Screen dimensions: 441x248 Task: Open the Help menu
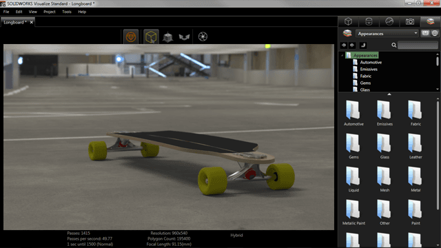click(x=82, y=12)
